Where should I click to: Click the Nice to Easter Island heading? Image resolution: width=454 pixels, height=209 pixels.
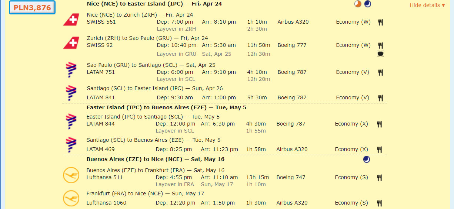tap(154, 4)
